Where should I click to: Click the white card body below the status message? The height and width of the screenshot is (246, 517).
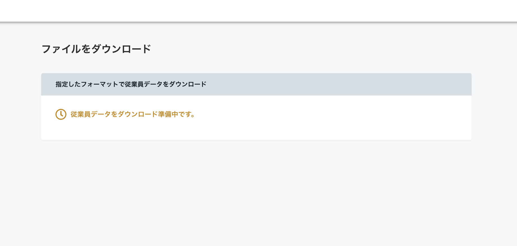256,131
